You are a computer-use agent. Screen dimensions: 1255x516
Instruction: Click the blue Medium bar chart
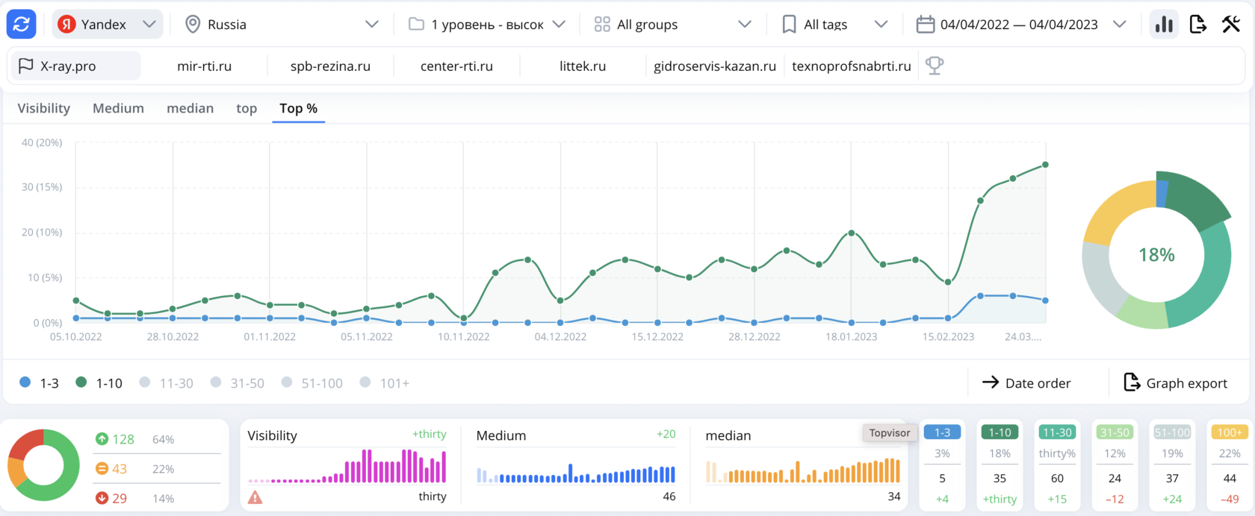[x=576, y=473]
